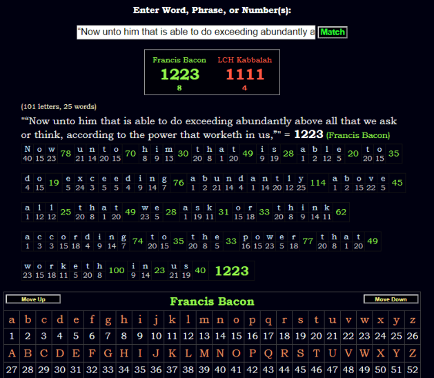
Task: Click letter x in exceeding breakdown
Action: 80,179
